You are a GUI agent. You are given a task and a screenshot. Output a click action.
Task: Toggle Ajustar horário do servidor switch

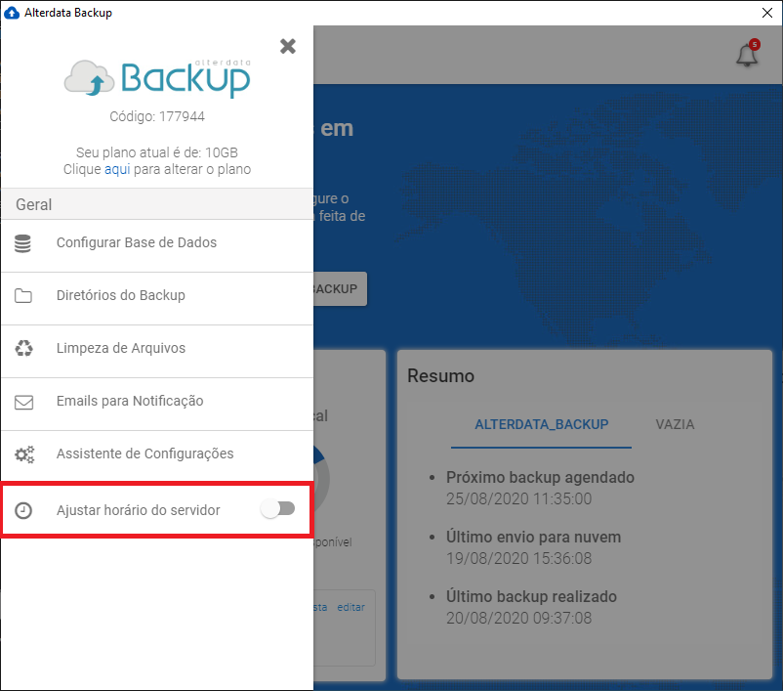coord(277,509)
